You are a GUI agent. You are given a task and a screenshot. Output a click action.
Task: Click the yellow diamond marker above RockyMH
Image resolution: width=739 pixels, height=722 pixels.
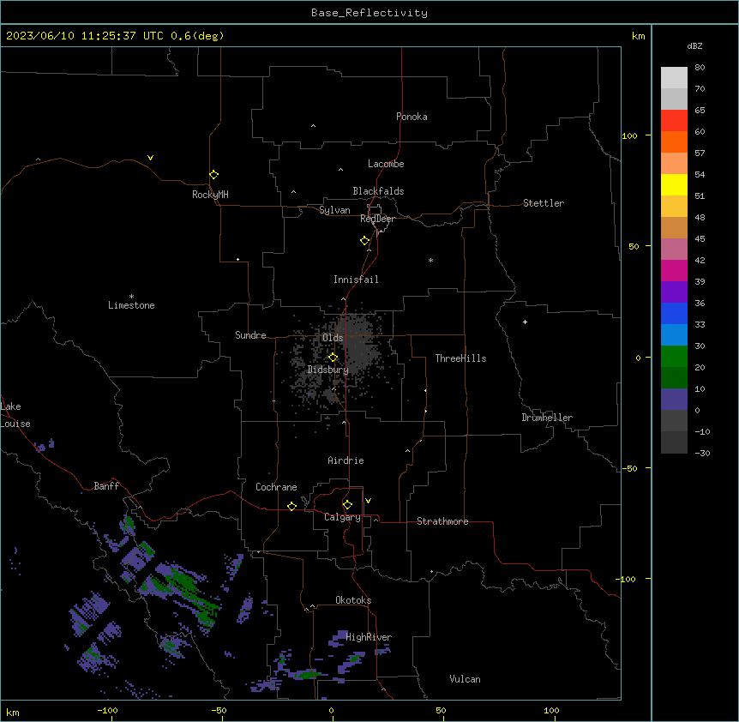[x=213, y=175]
